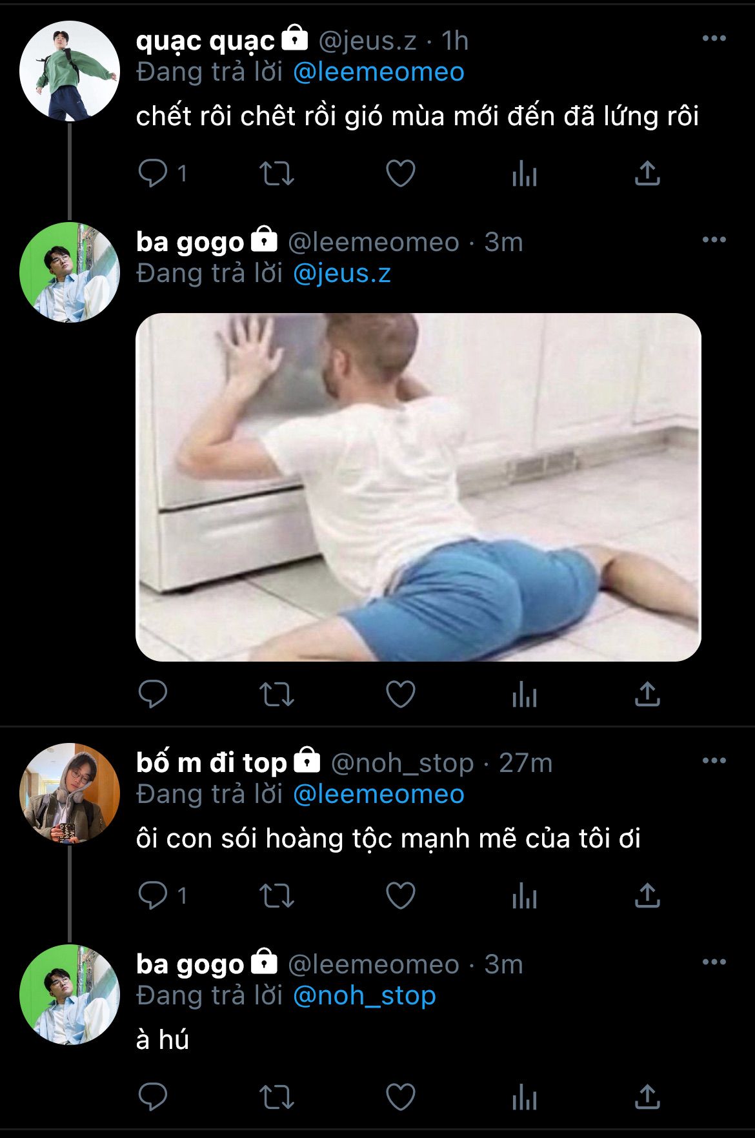The height and width of the screenshot is (1138, 755).
Task: View analytics for the 'à hú' reply
Action: point(524,1096)
